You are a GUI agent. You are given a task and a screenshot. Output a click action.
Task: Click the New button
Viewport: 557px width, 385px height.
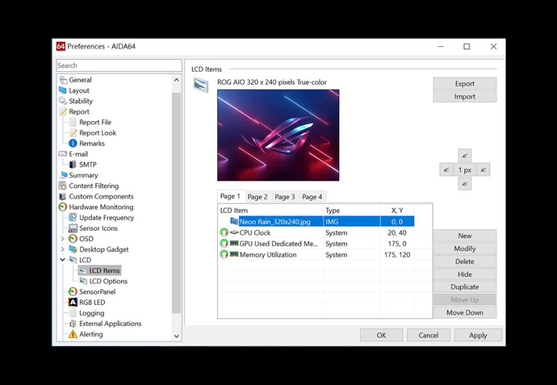pyautogui.click(x=464, y=235)
